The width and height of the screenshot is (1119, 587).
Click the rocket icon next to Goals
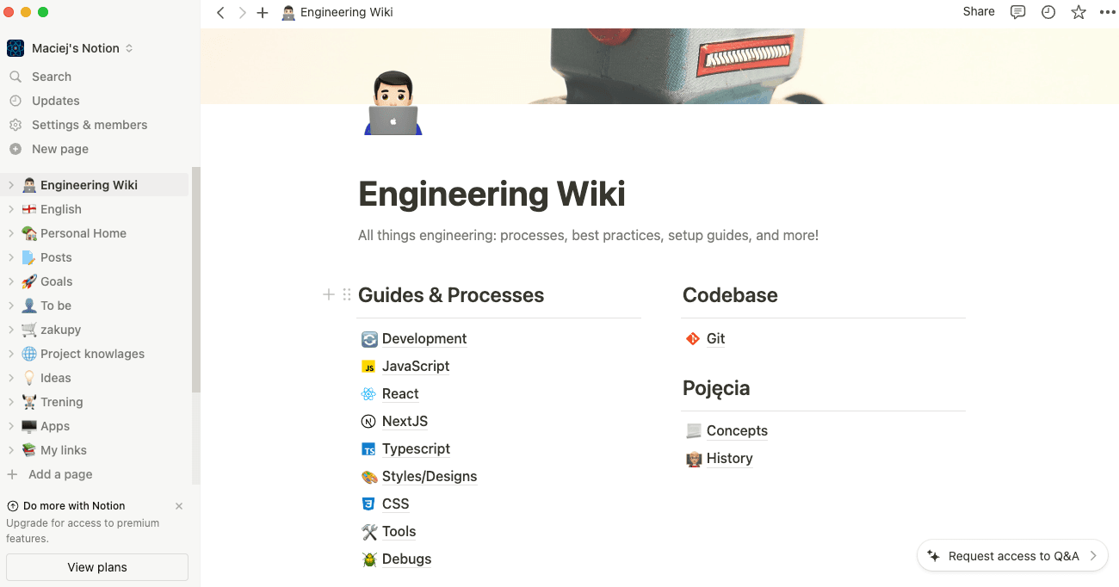(29, 281)
